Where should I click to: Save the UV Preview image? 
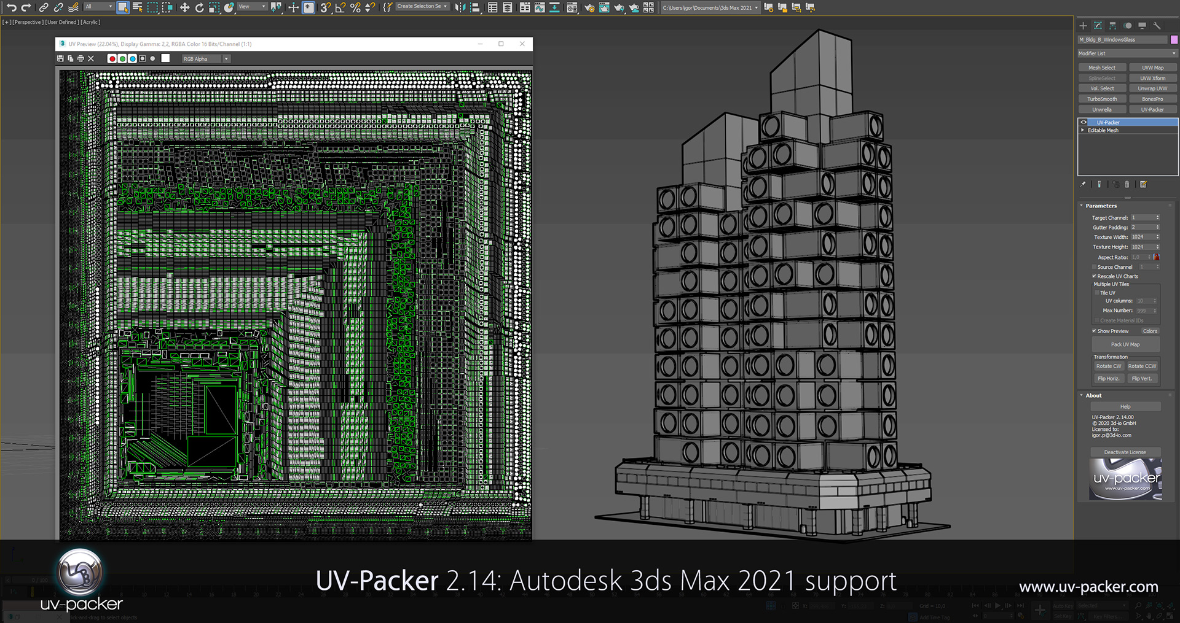pyautogui.click(x=60, y=58)
